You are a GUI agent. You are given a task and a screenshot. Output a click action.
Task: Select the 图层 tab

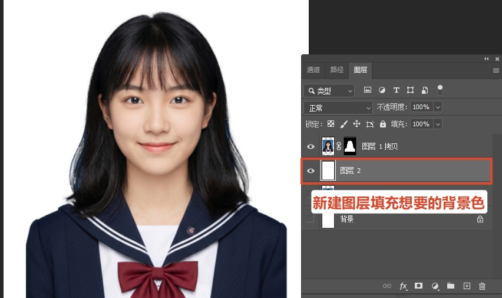point(361,70)
